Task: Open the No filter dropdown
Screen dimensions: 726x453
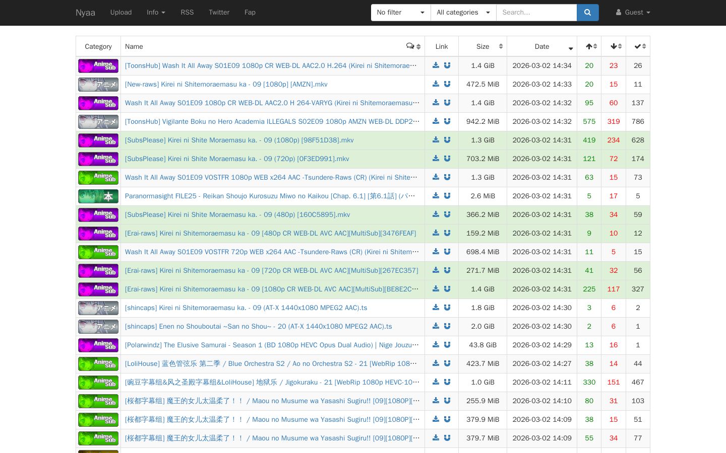Action: [401, 13]
